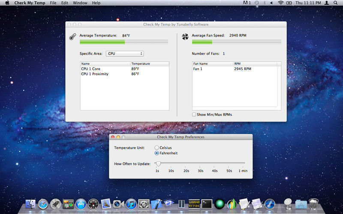
Task: Click the 86°F temperature value
Action: click(135, 74)
